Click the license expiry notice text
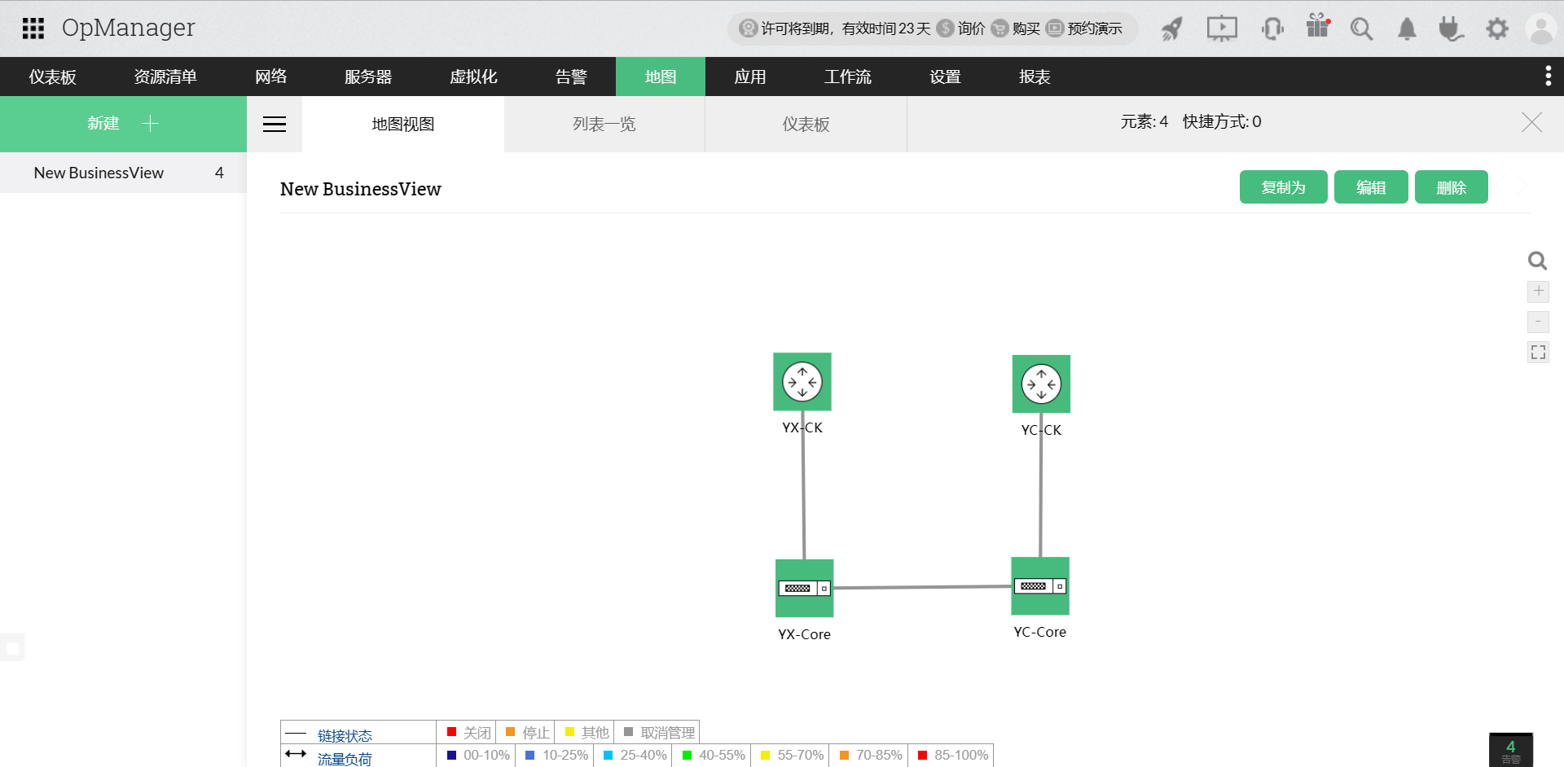The width and height of the screenshot is (1564, 767). point(846,28)
